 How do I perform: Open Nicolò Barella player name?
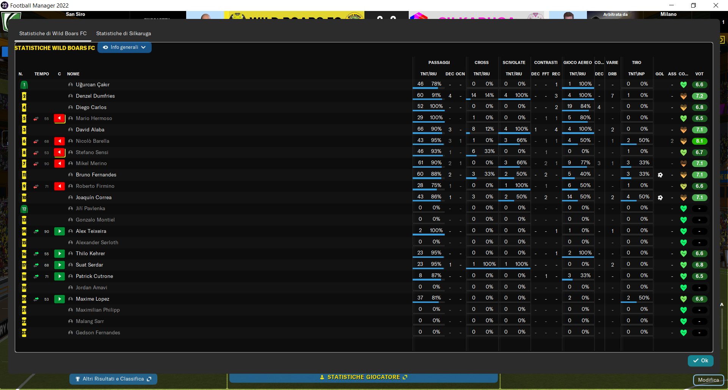pyautogui.click(x=93, y=141)
